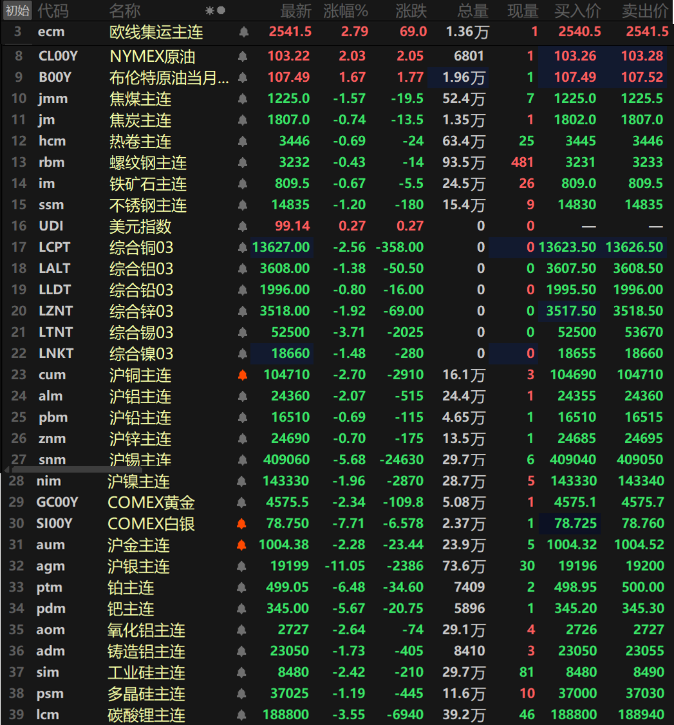This screenshot has height=725, width=674.
Task: Click the alert bell for NYMEX原油
Action: click(x=242, y=57)
